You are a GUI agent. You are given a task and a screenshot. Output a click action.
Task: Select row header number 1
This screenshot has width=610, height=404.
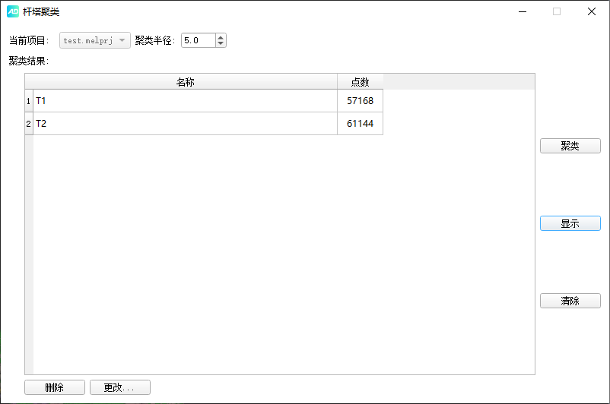pyautogui.click(x=29, y=101)
